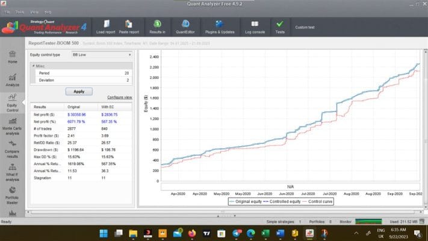This screenshot has height=241, width=428.
Task: Expand the Equity control type dropdown
Action: point(102,55)
